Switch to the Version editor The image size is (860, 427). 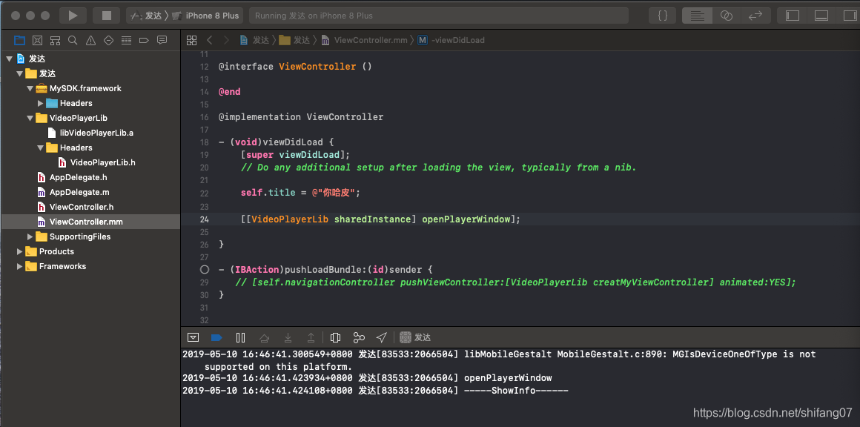tap(755, 16)
